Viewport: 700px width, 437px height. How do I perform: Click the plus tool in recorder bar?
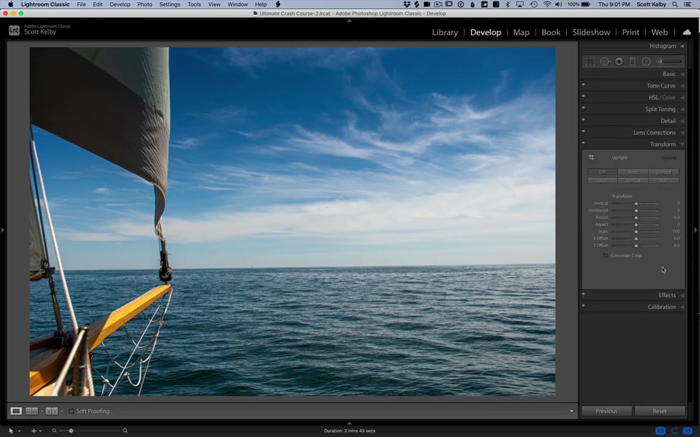coord(34,431)
